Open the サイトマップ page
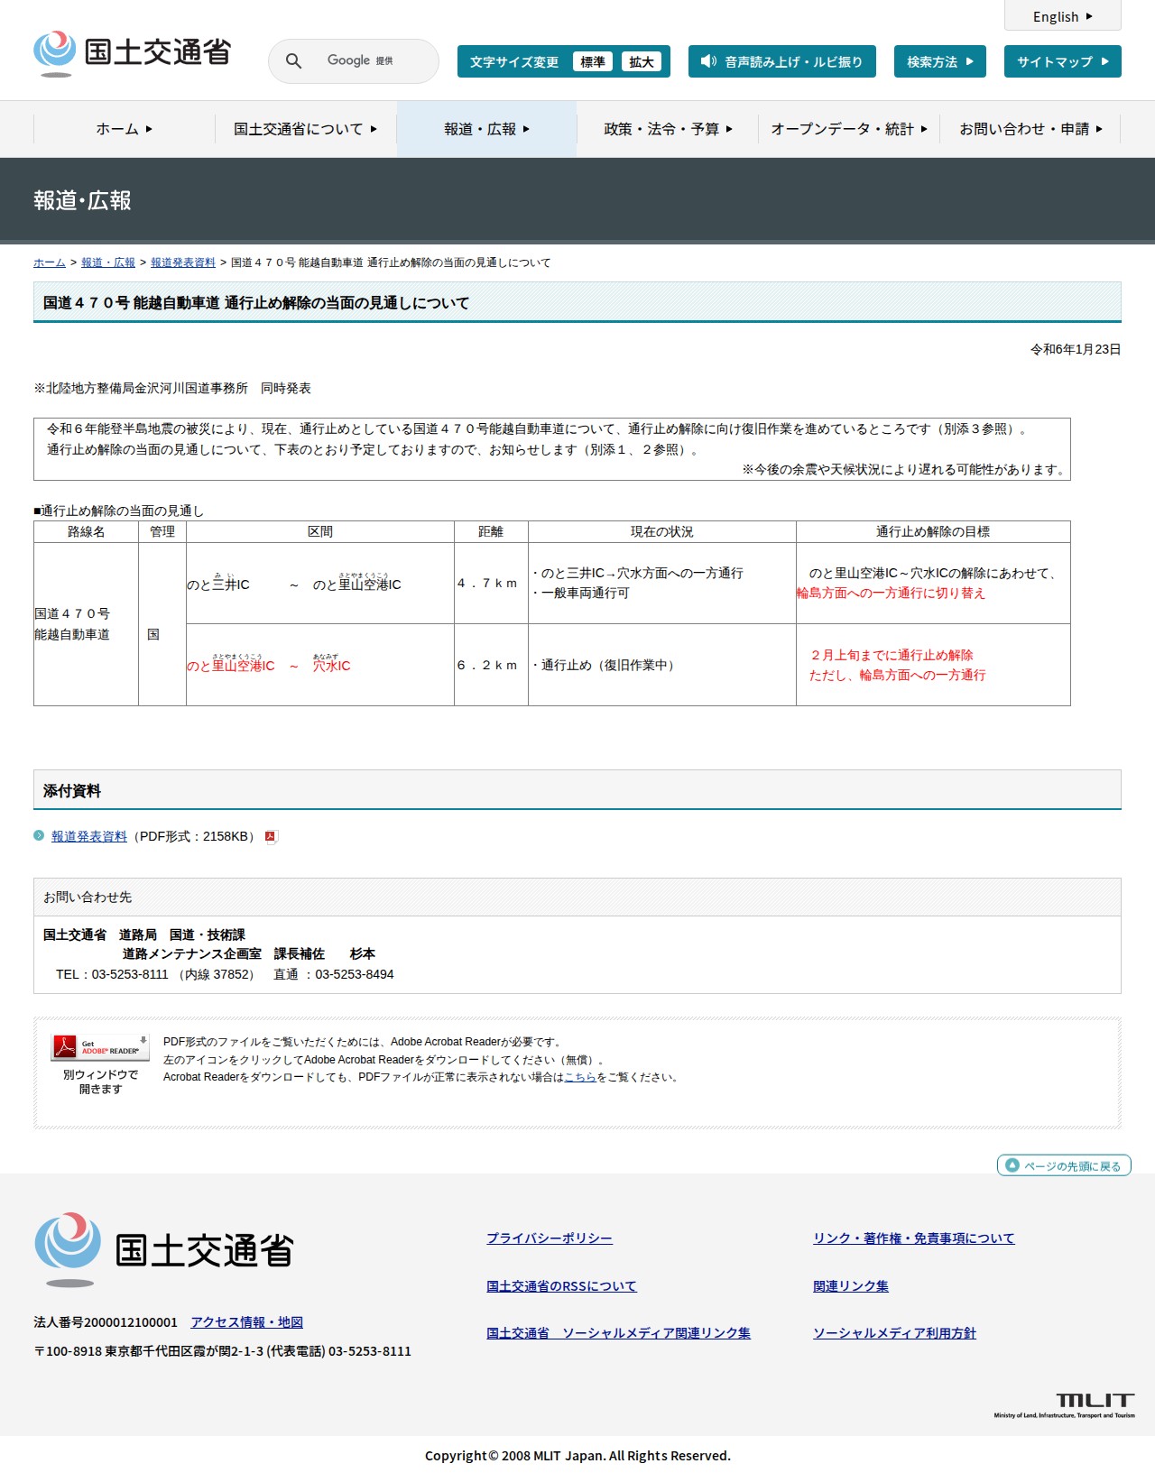 pos(1063,61)
